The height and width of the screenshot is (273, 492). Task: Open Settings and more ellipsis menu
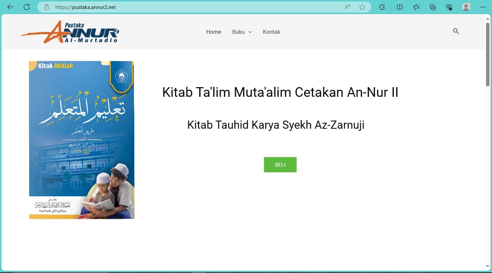483,7
